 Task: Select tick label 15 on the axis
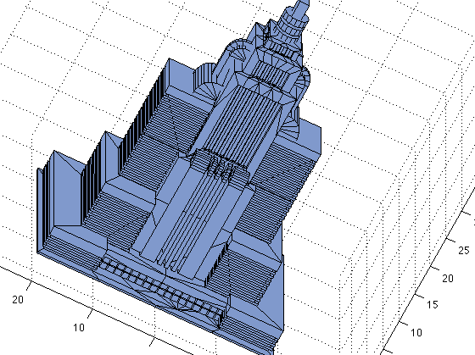(x=433, y=304)
